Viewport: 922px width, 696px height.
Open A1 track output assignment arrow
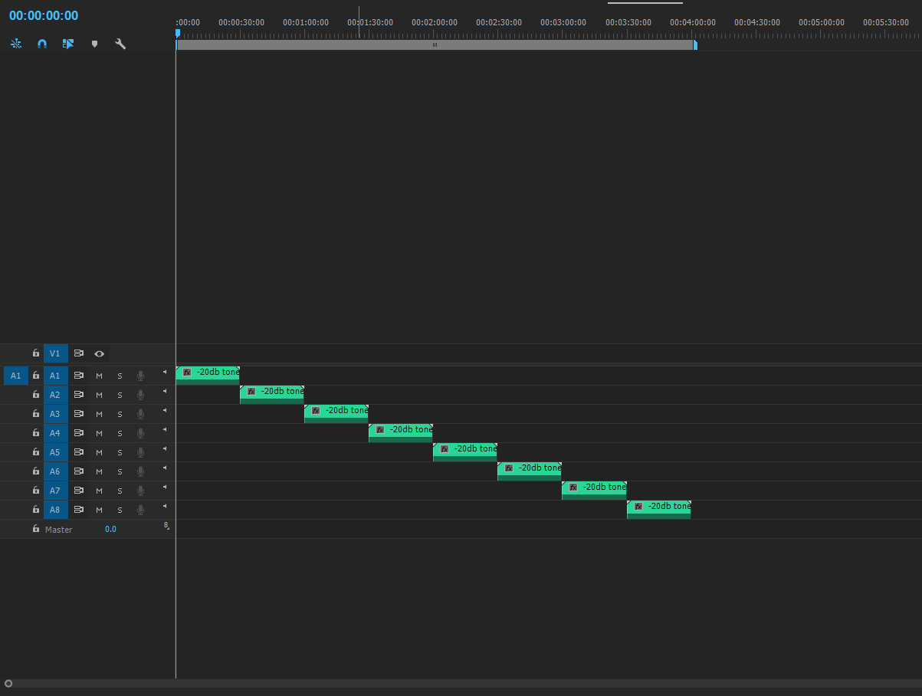(x=164, y=372)
